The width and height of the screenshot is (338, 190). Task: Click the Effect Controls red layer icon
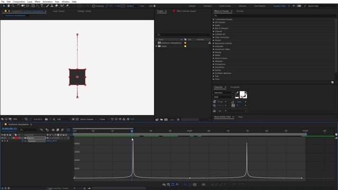pos(174,11)
